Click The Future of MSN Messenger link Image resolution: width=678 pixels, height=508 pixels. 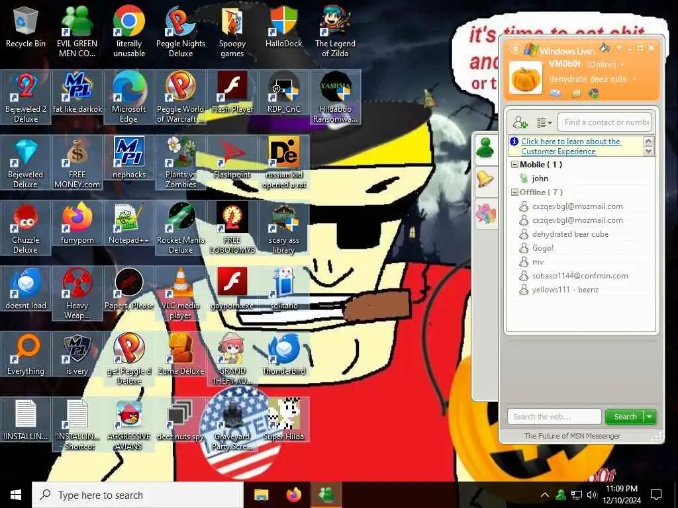(x=572, y=436)
